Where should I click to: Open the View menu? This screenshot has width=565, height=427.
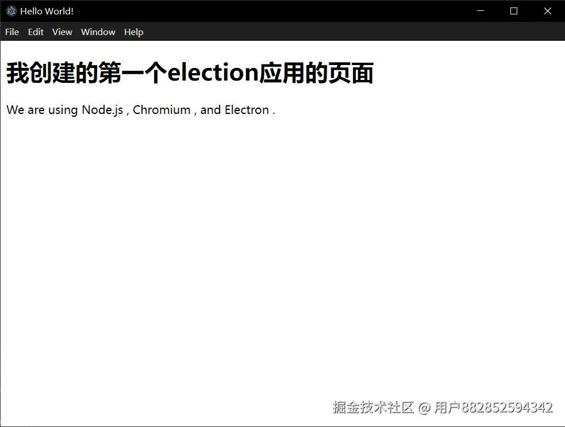[62, 32]
